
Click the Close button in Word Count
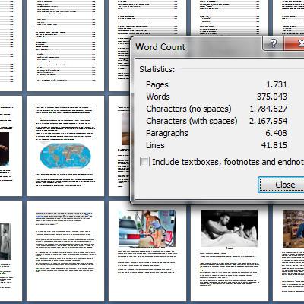pyautogui.click(x=281, y=185)
